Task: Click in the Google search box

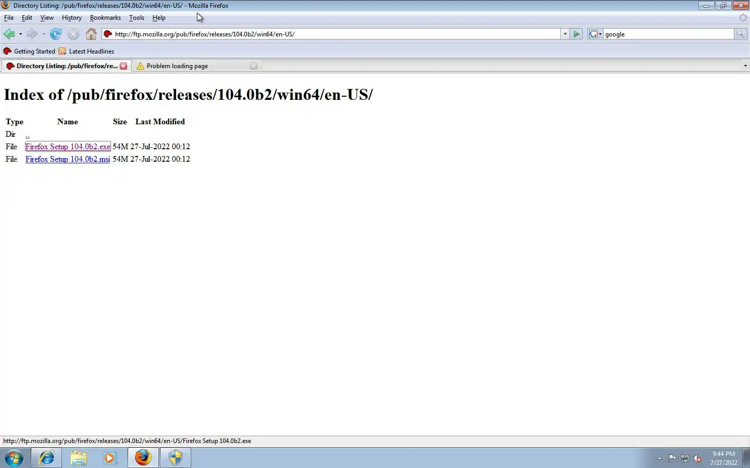Action: tap(668, 34)
